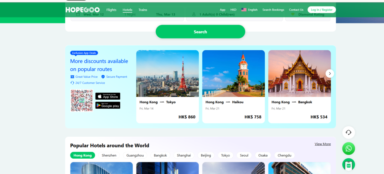Open WhatsApp chat button
Image resolution: width=384 pixels, height=174 pixels.
(x=348, y=149)
